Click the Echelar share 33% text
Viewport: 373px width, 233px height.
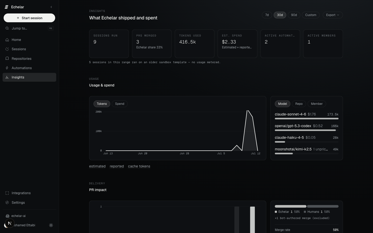(x=149, y=47)
